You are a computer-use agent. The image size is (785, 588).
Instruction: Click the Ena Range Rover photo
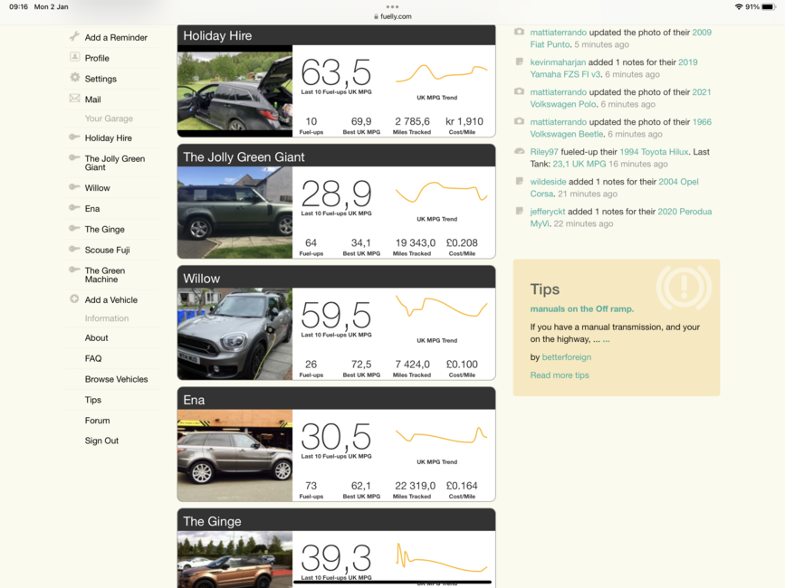point(235,455)
